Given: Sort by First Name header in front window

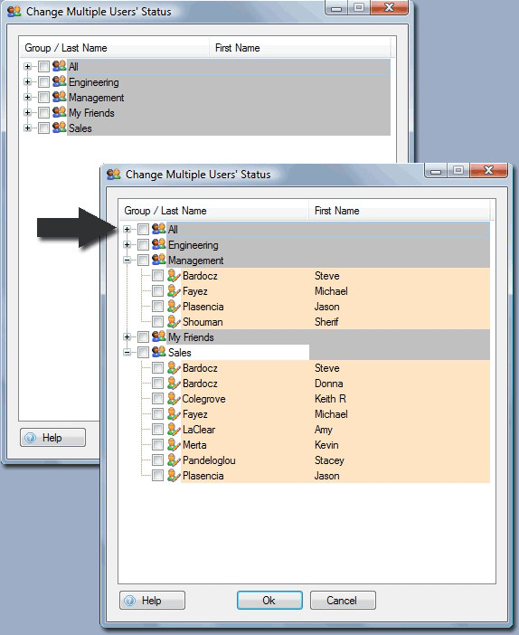Looking at the screenshot, I should click(x=400, y=211).
